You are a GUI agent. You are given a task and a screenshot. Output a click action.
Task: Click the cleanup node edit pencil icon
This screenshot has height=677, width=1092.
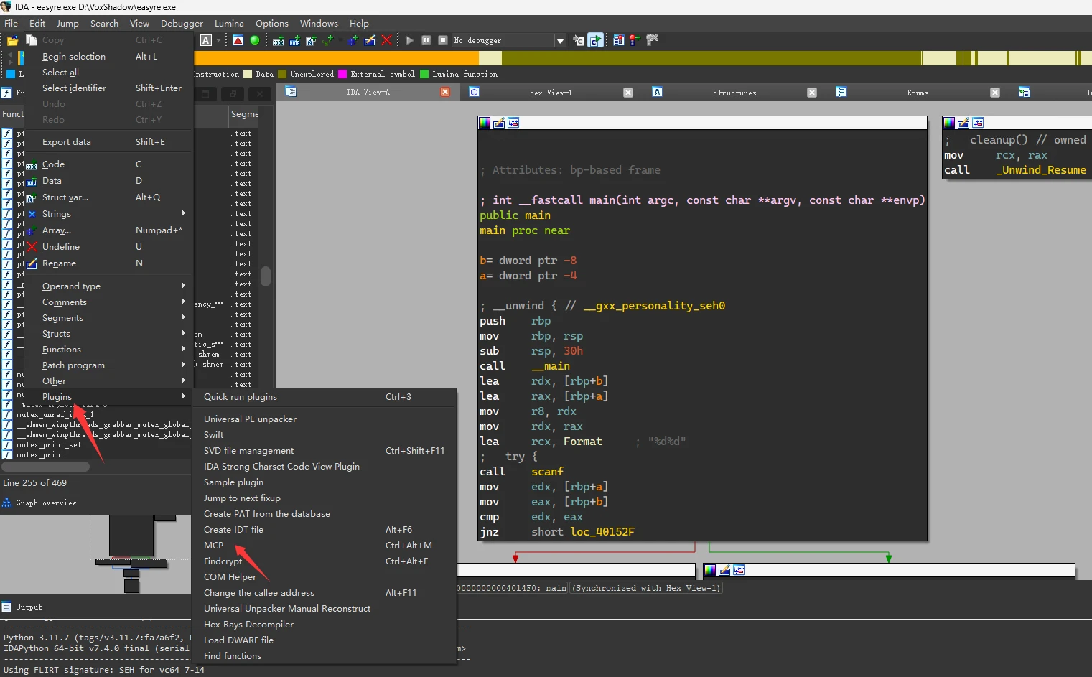point(963,123)
